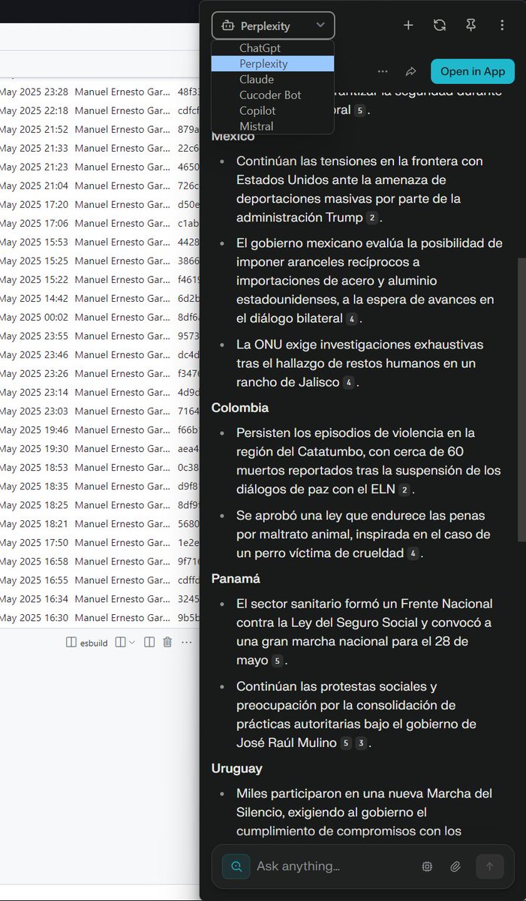Share the thread using the arrow icon
526x901 pixels.
click(411, 71)
